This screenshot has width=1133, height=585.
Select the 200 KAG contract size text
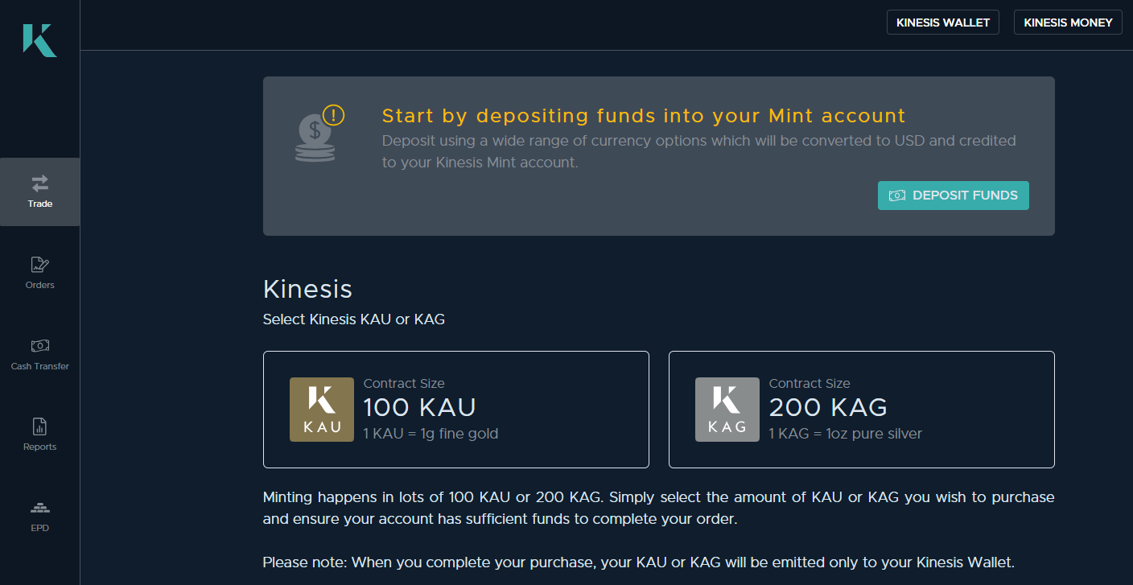pos(828,408)
